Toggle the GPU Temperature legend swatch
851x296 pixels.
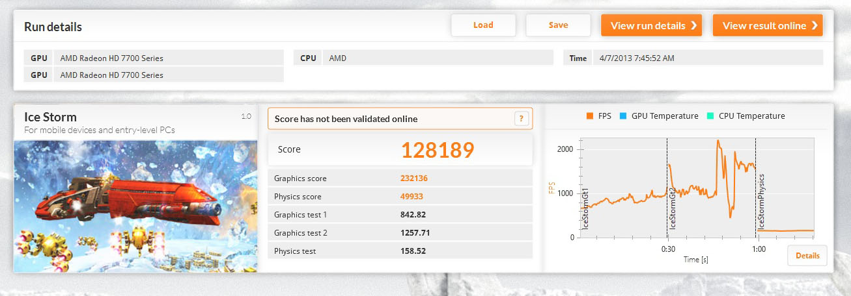(x=622, y=116)
